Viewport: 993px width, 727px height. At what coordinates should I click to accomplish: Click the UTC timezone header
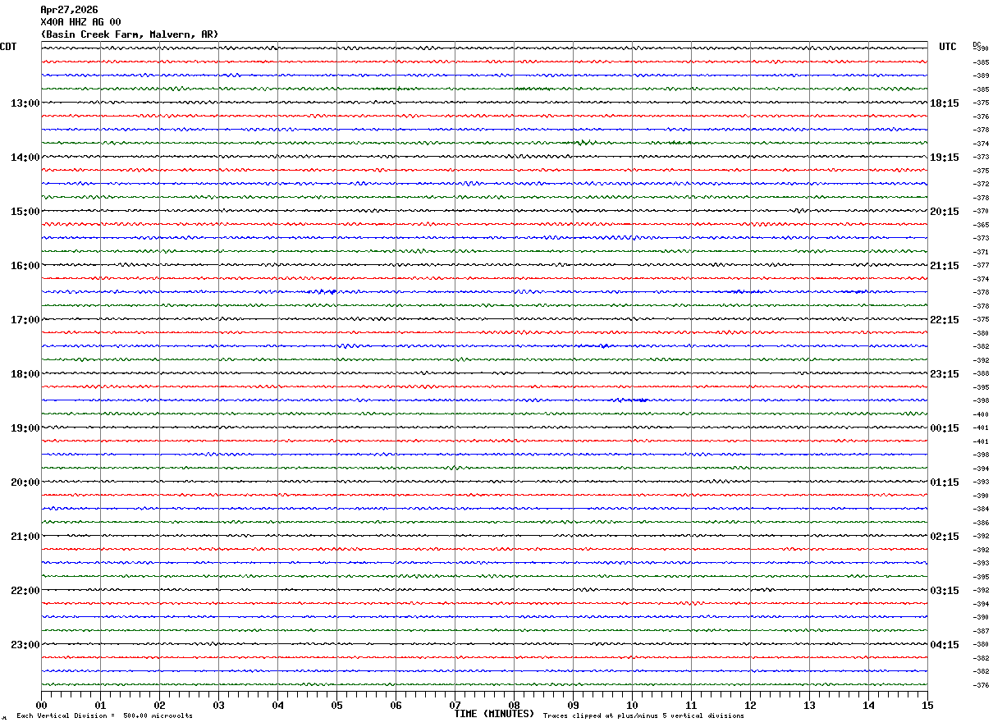point(947,47)
